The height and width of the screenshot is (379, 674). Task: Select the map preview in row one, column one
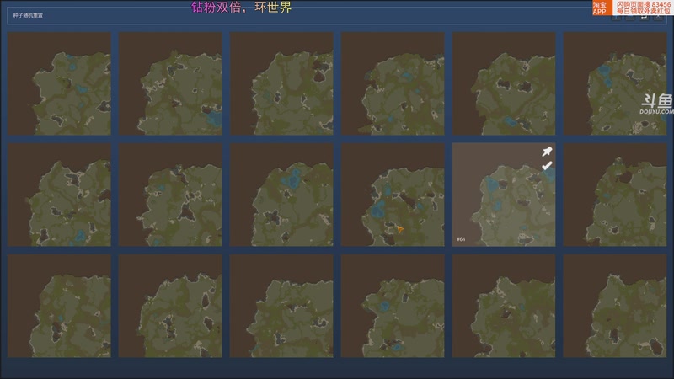[x=59, y=83]
